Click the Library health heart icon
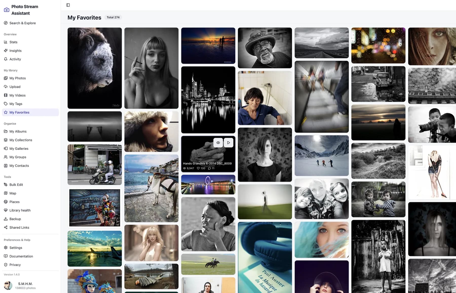Screen dimensions: 456x293 6,210
